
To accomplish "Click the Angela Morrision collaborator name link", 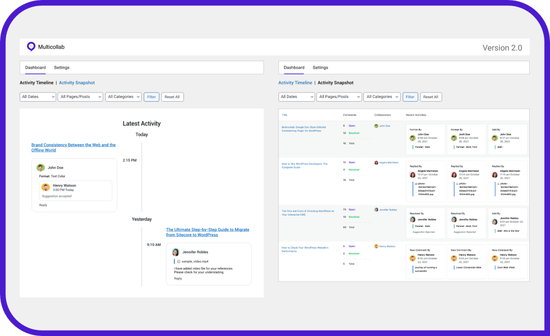I will tap(389, 163).
